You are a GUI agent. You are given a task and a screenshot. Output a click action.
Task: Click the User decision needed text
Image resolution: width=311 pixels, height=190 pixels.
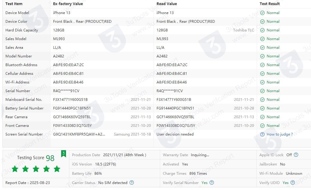175,134
